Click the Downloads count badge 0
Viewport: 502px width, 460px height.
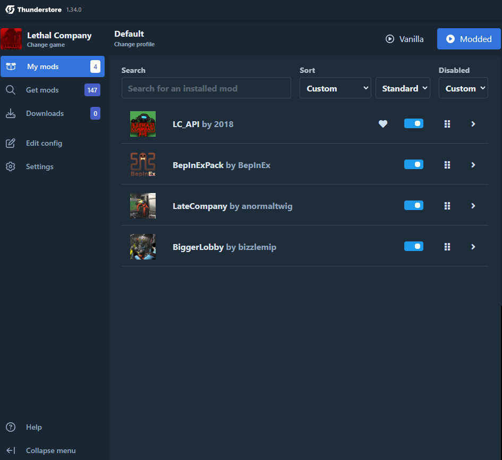(96, 113)
